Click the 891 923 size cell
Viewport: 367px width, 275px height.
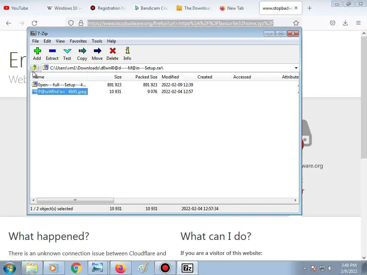coord(114,85)
